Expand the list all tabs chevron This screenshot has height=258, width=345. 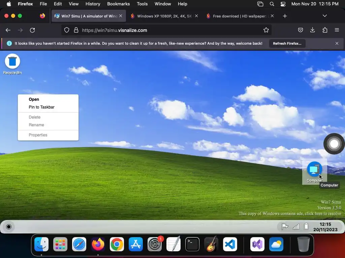coord(325,16)
